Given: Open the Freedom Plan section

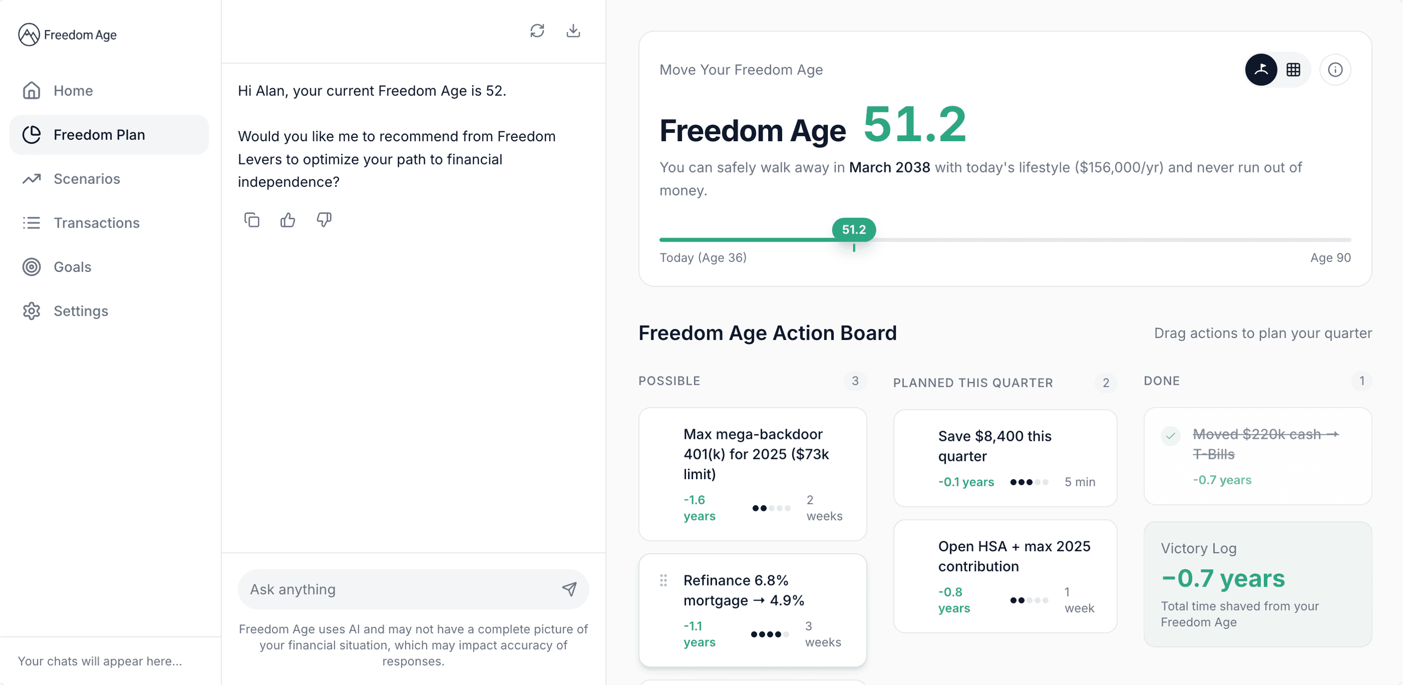Looking at the screenshot, I should tap(99, 135).
